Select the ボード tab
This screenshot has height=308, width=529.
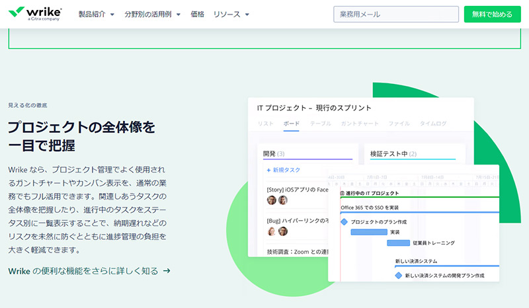291,124
